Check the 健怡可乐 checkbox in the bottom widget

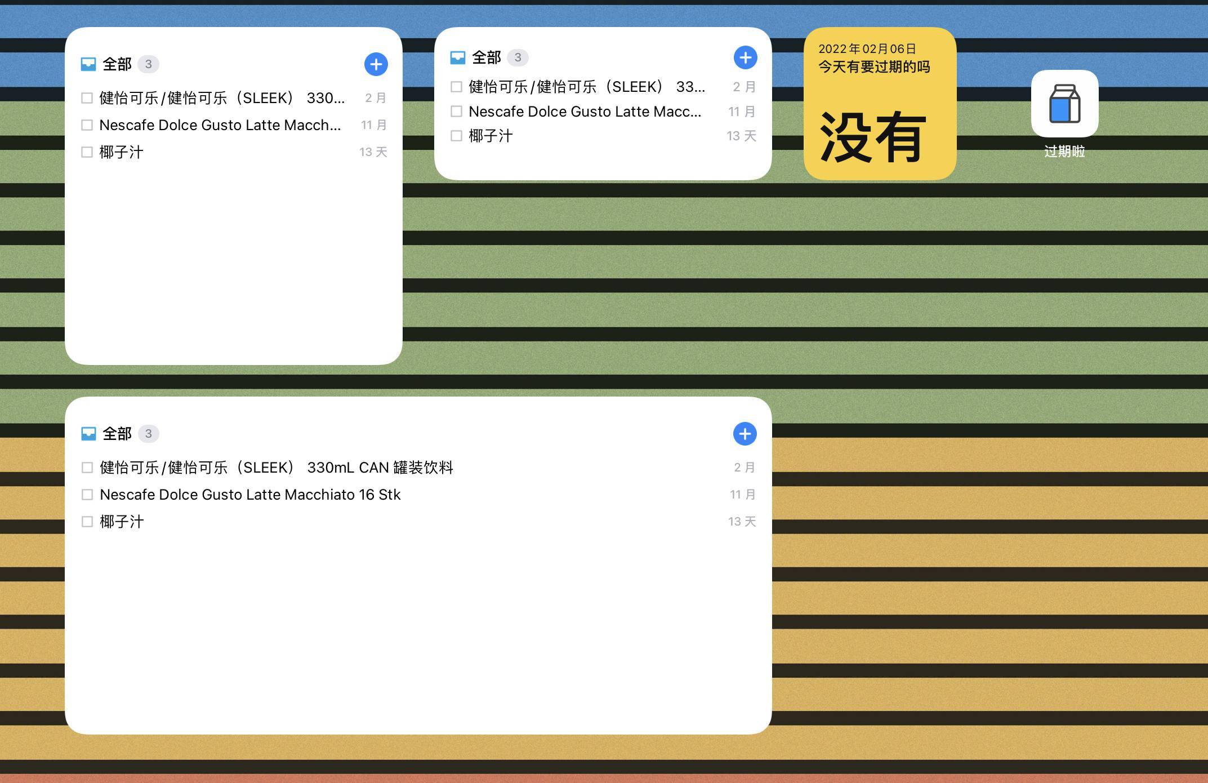[87, 467]
